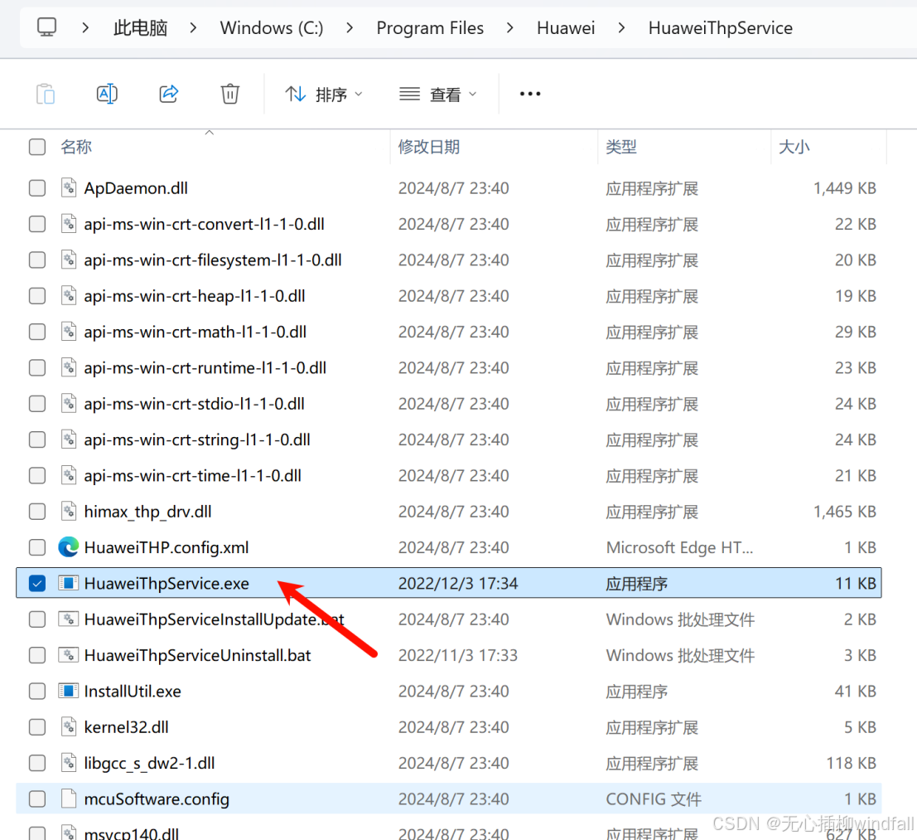Viewport: 917px width, 840px height.
Task: Click the InstallUtil.exe application icon
Action: 69,691
